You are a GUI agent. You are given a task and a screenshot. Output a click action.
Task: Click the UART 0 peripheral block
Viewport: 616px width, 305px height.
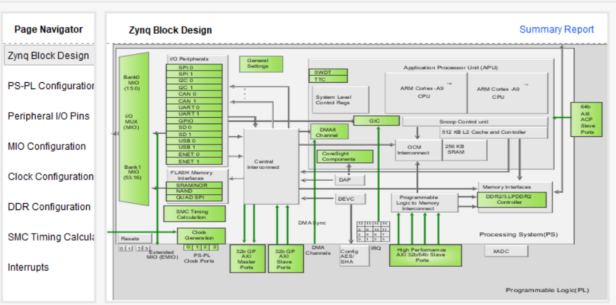(195, 107)
